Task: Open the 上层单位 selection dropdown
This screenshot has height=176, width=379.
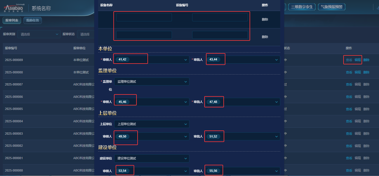Action: coord(152,124)
